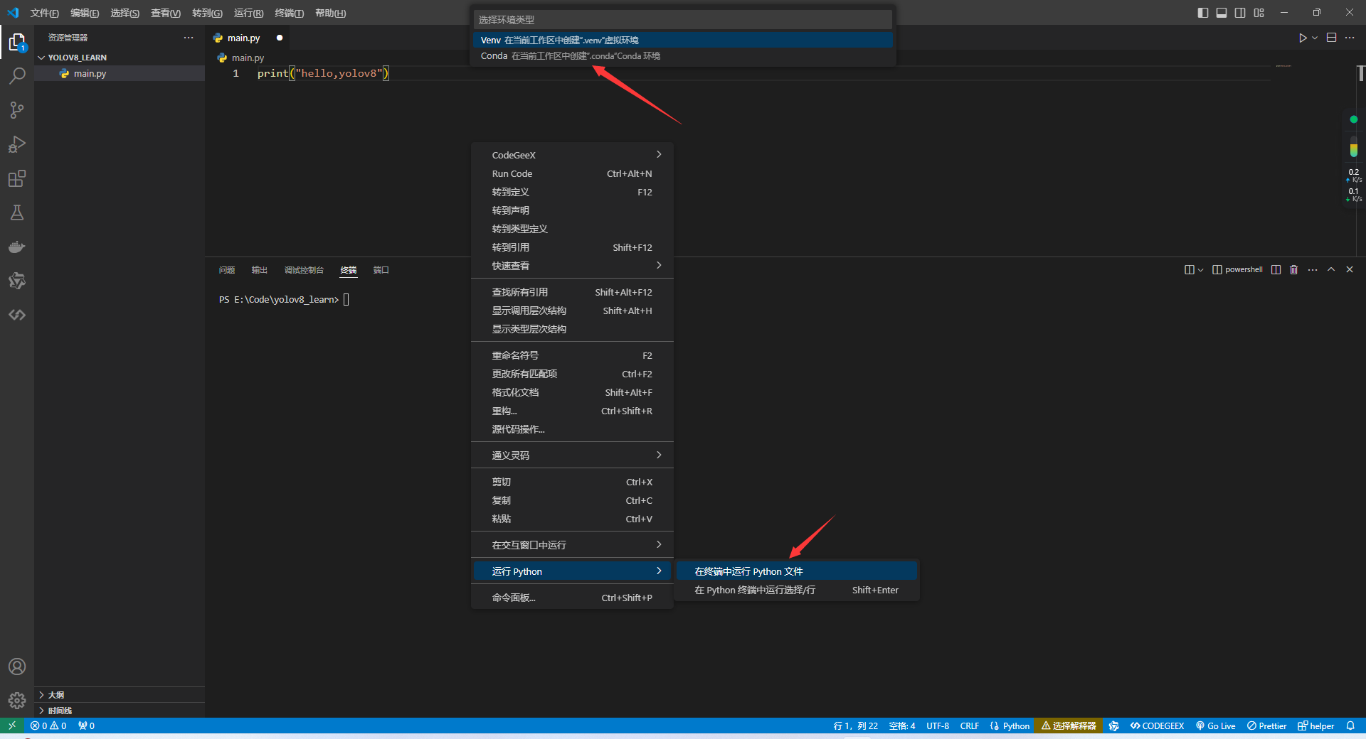The height and width of the screenshot is (739, 1366).
Task: Open the Docker view icon
Action: 17,247
